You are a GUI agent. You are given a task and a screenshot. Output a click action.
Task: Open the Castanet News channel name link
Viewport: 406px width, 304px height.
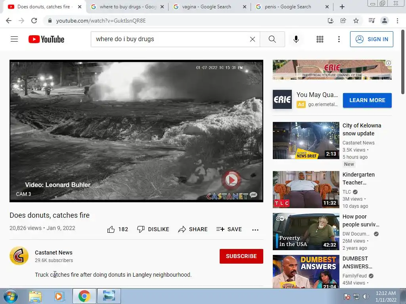point(54,253)
